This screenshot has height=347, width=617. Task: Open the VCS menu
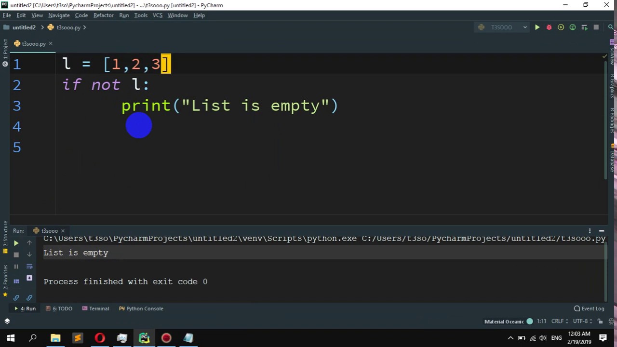tap(158, 15)
